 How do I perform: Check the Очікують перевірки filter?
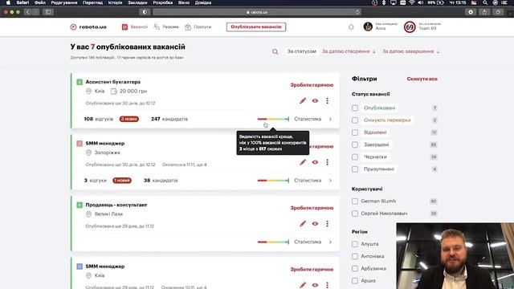click(355, 120)
